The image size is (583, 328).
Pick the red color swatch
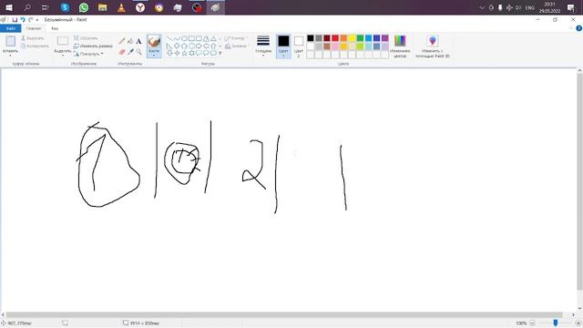click(x=335, y=38)
